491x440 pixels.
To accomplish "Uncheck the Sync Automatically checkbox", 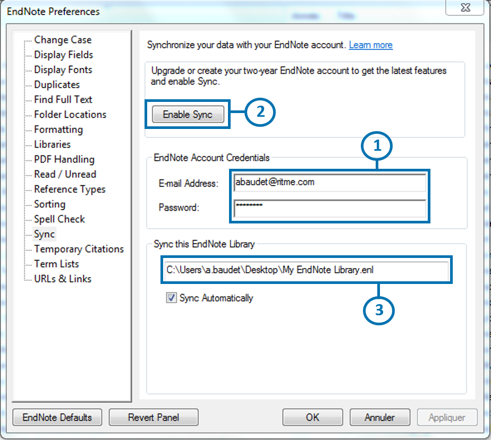I will click(x=171, y=298).
